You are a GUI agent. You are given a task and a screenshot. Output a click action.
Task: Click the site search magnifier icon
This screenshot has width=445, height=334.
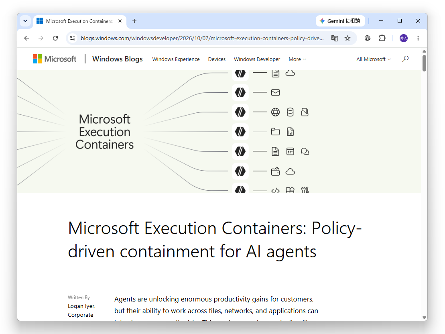click(x=405, y=59)
